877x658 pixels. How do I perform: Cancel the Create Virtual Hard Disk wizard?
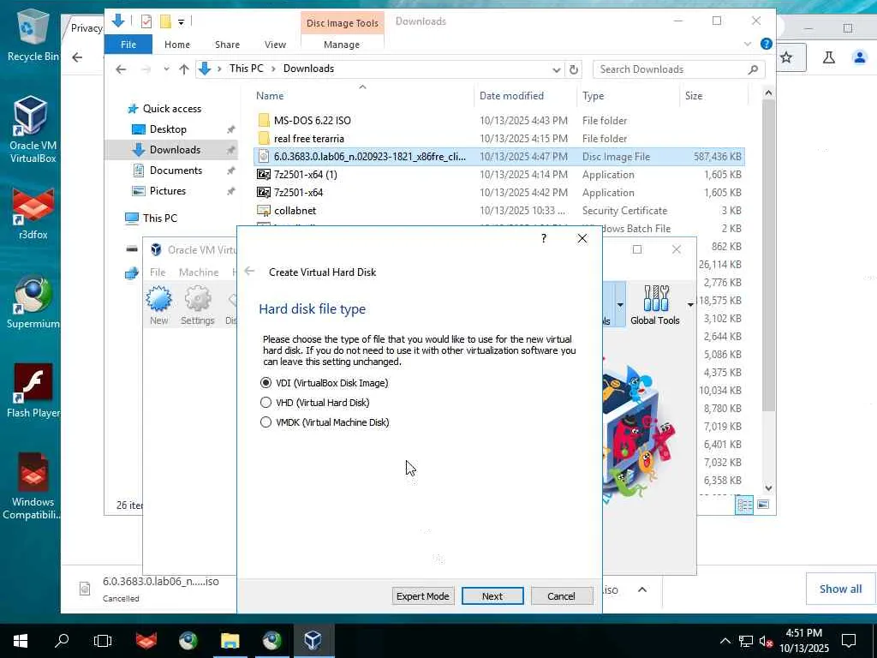(561, 596)
